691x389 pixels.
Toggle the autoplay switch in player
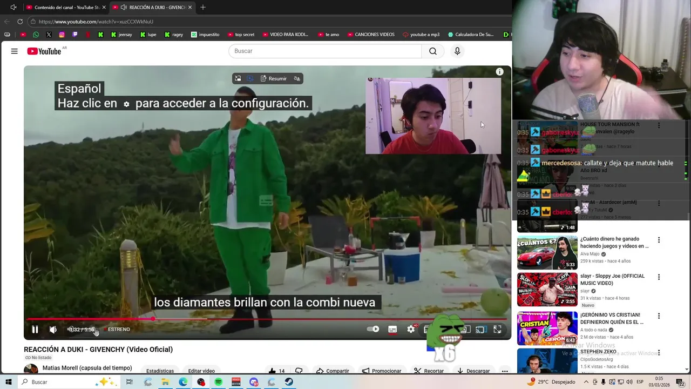[373, 329]
